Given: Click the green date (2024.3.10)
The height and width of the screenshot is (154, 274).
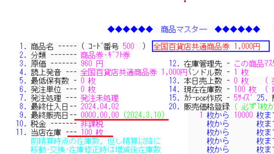Looking at the screenshot, I should click(x=144, y=115).
